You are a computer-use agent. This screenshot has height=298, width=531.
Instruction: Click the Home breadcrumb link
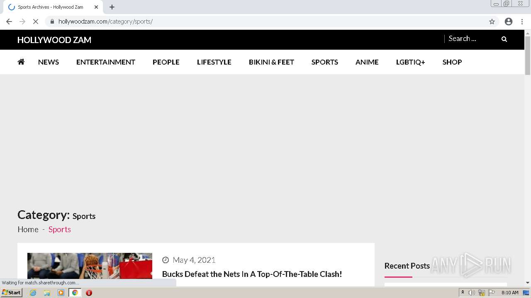(x=28, y=229)
